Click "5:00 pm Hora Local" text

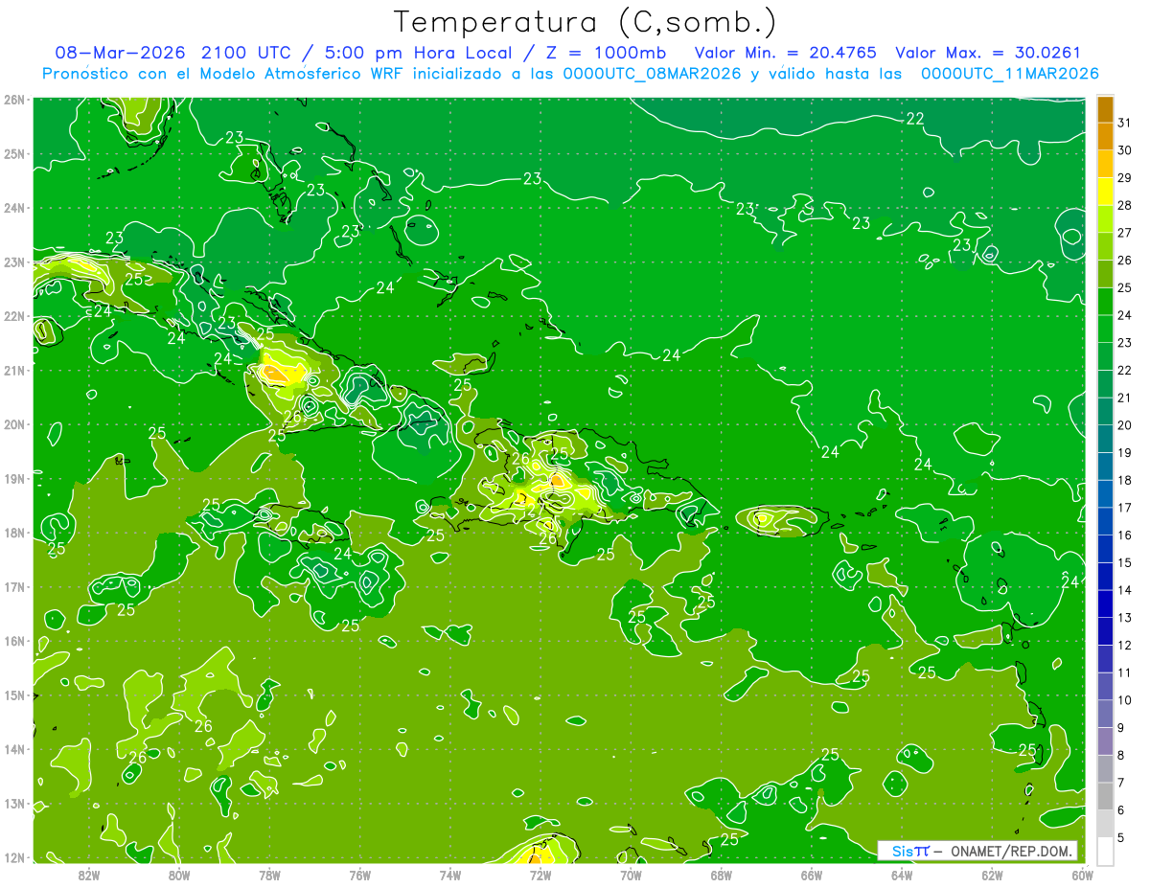coord(418,53)
